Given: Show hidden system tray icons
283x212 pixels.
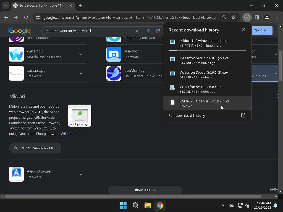Looking at the screenshot, I should click(x=223, y=205).
